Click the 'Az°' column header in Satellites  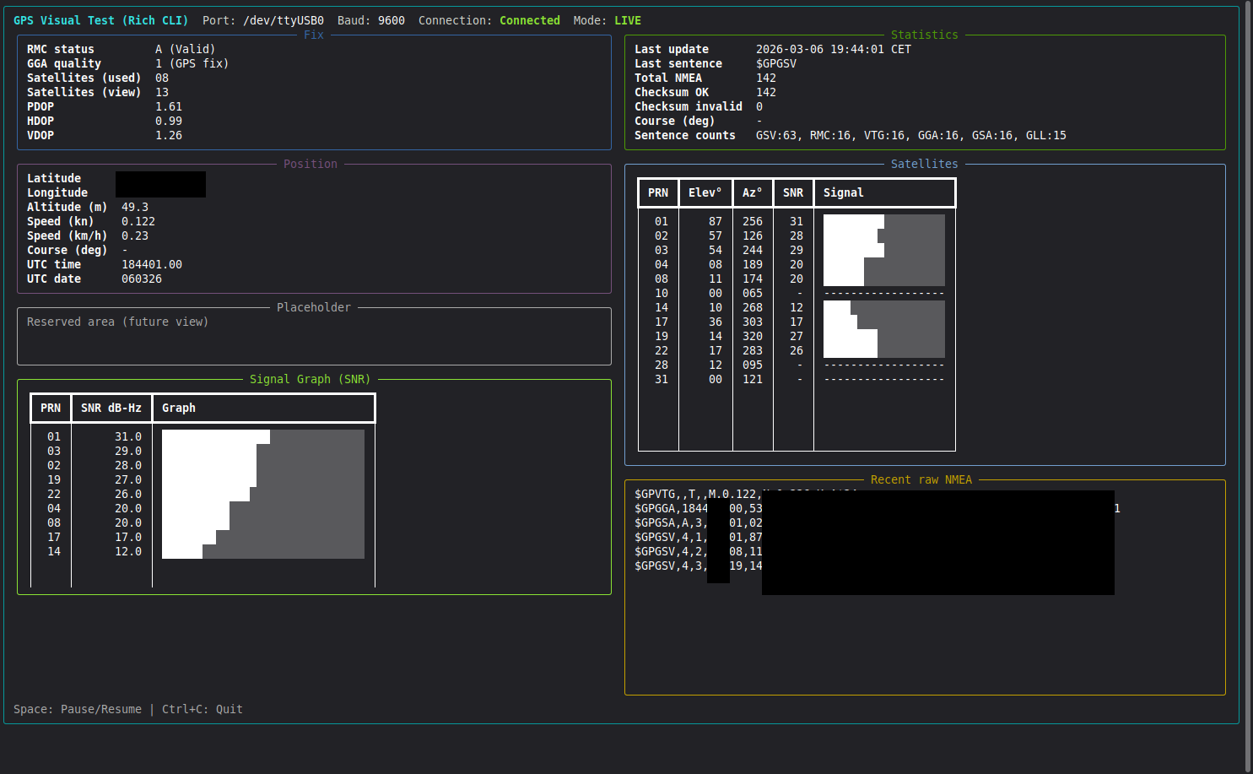(x=753, y=192)
